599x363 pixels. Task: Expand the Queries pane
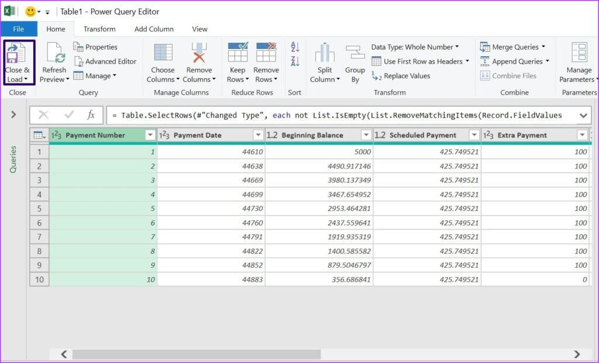click(x=13, y=114)
